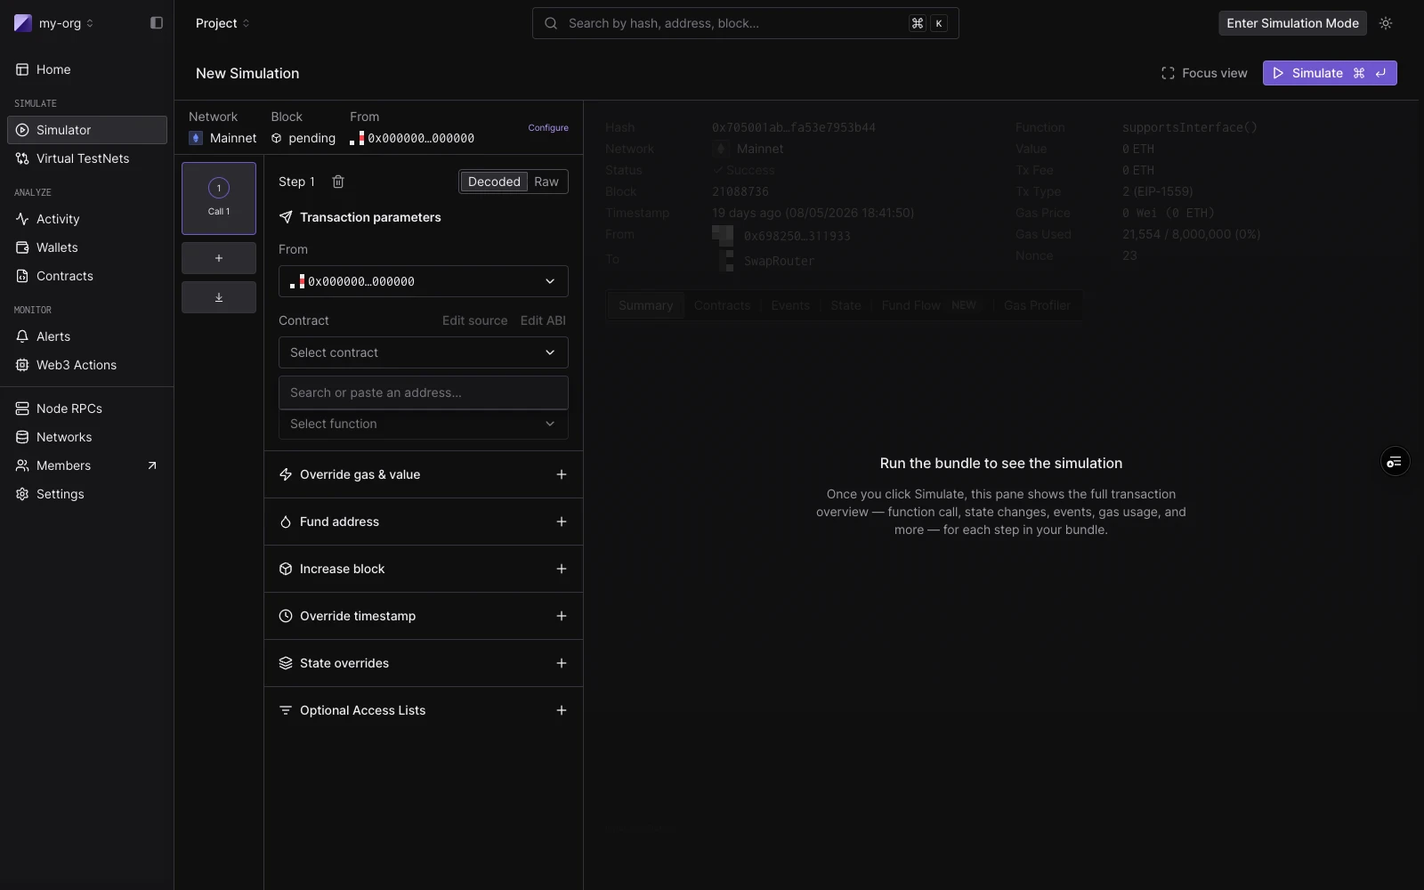Screen dimensions: 1424x890
Task: Focus Search or paste an address field
Action: (x=424, y=392)
